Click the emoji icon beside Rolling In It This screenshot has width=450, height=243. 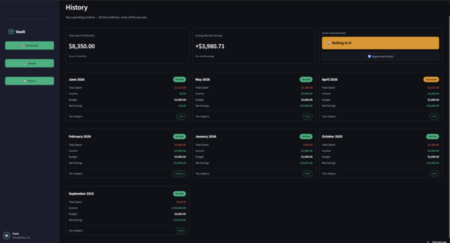click(328, 43)
